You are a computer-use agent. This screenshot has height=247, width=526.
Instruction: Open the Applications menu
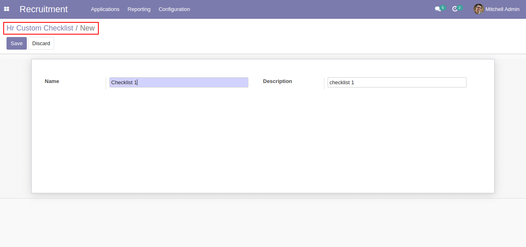point(105,9)
